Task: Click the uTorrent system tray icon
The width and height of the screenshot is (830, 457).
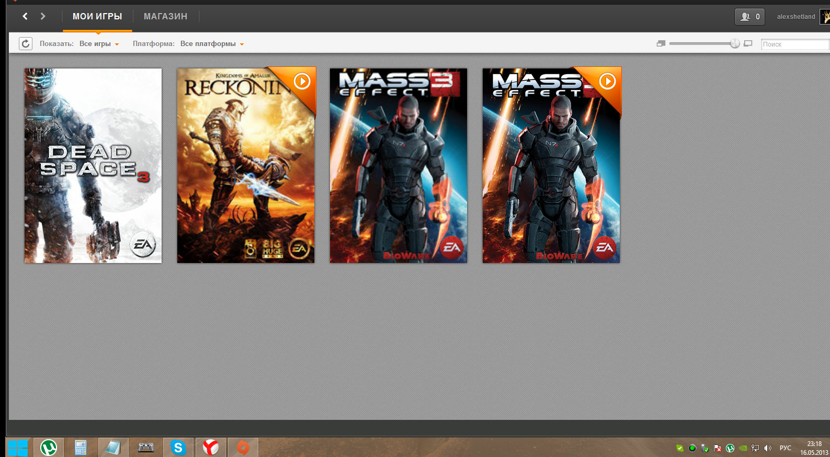Action: point(730,448)
